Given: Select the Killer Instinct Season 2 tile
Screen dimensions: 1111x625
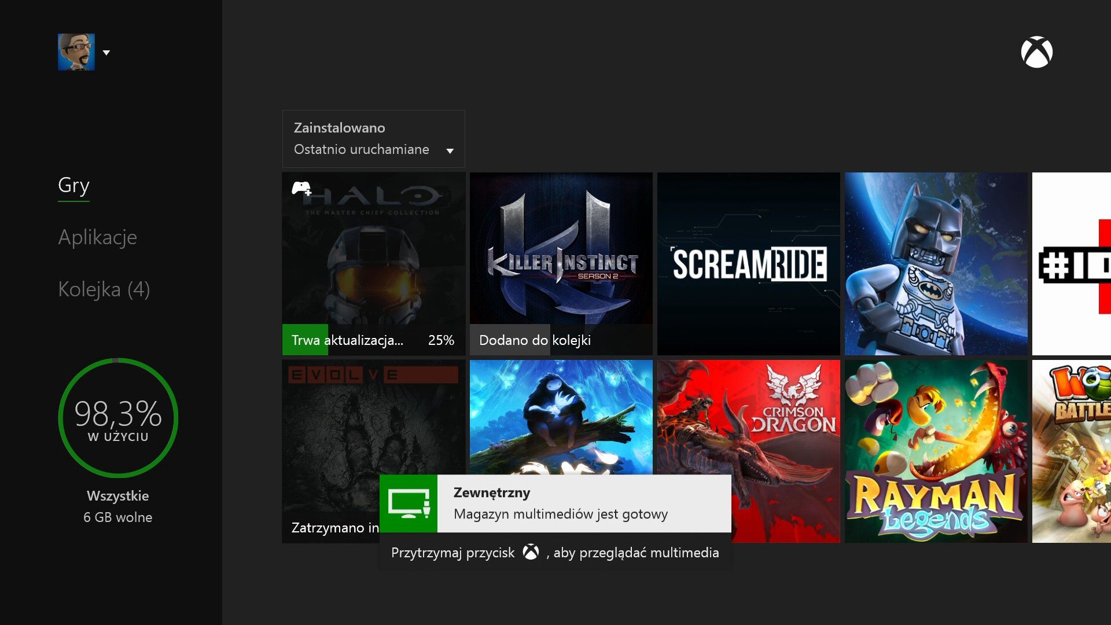Looking at the screenshot, I should pyautogui.click(x=561, y=263).
